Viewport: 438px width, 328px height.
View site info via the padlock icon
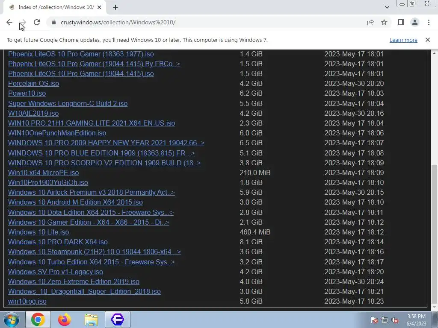54,22
